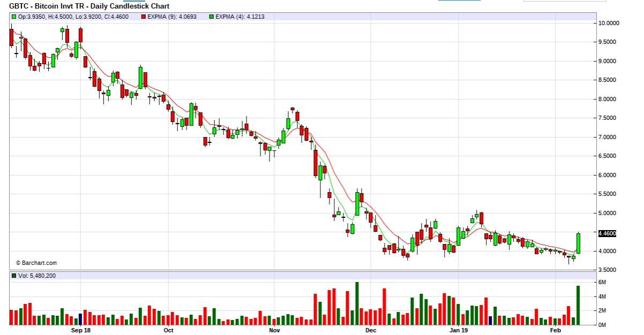
Task: Click the Vol: 5,480,200 label
Action: point(37,276)
